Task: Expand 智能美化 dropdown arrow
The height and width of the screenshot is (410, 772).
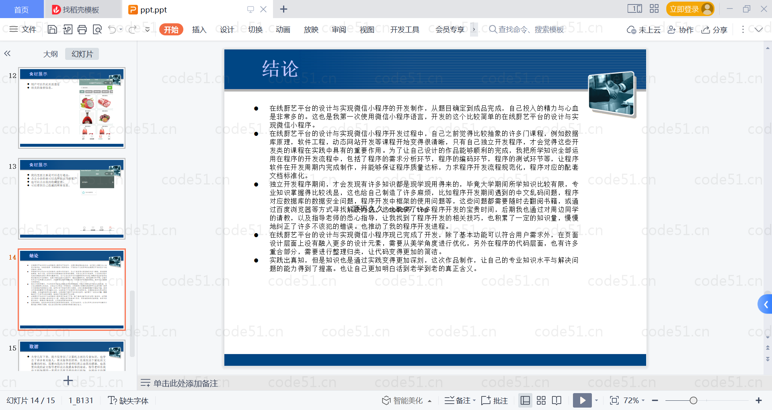Action: 430,401
